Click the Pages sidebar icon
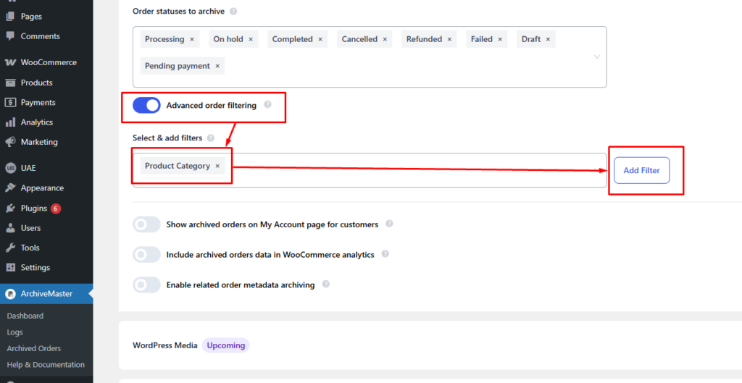Viewport: 742px width, 383px height. tap(10, 17)
